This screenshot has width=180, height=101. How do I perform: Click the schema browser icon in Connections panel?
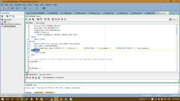click(x=13, y=16)
